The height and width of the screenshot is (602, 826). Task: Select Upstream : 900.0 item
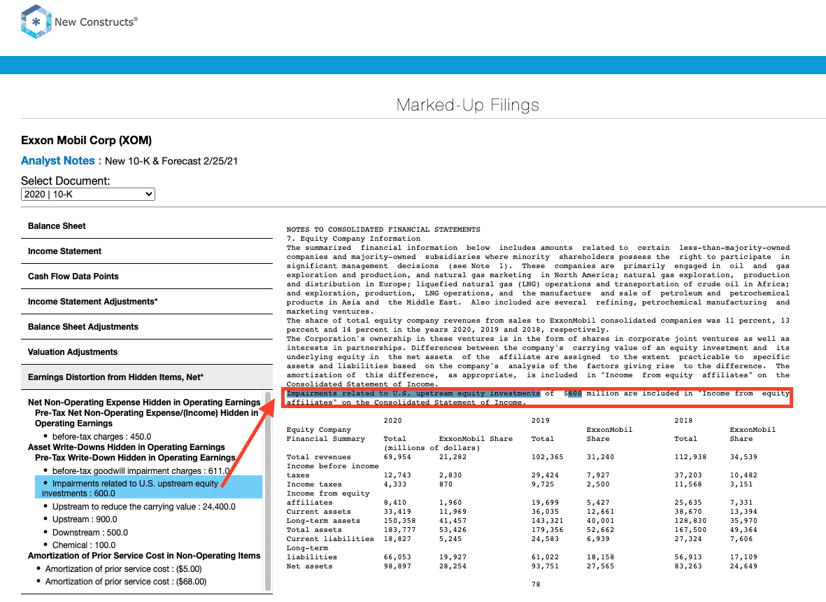click(x=85, y=519)
